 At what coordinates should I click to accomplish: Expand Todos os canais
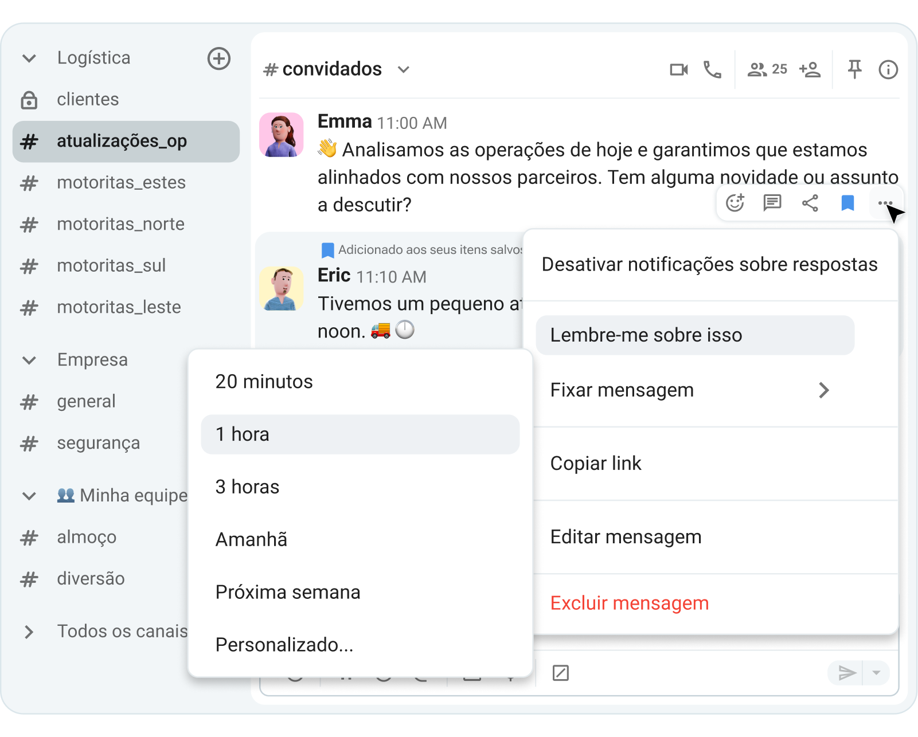(x=29, y=632)
